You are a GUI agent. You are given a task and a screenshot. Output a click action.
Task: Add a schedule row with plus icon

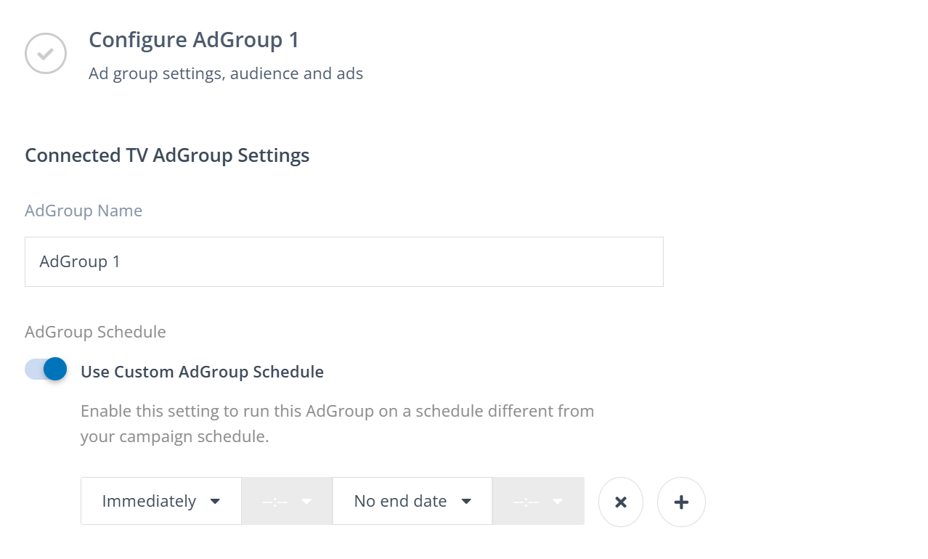(681, 502)
